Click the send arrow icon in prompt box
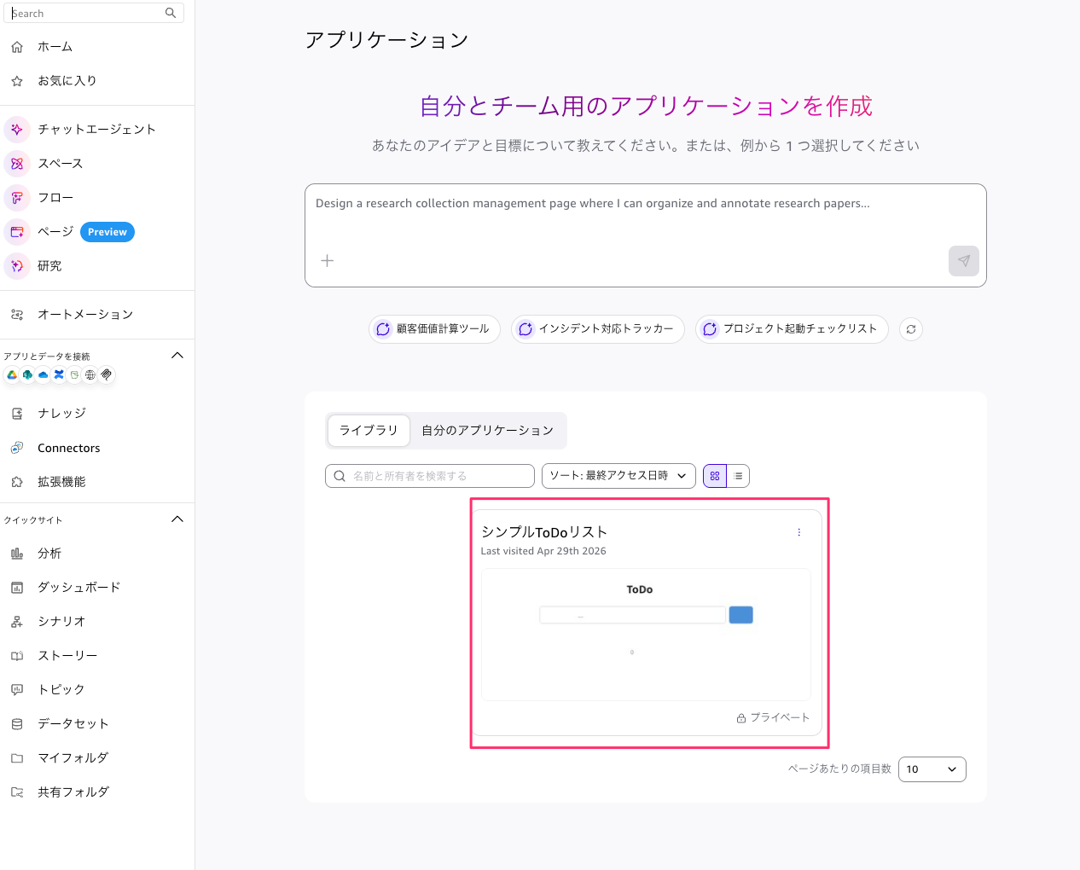 pyautogui.click(x=963, y=261)
